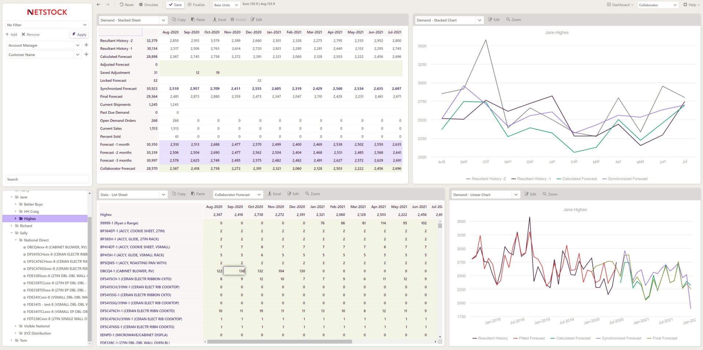The image size is (703, 350).
Task: Expand the XYZ Distribution folder
Action: click(x=15, y=333)
